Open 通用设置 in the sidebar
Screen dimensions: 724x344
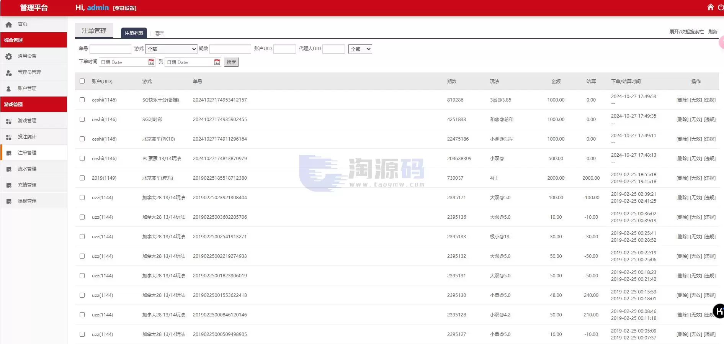34,56
